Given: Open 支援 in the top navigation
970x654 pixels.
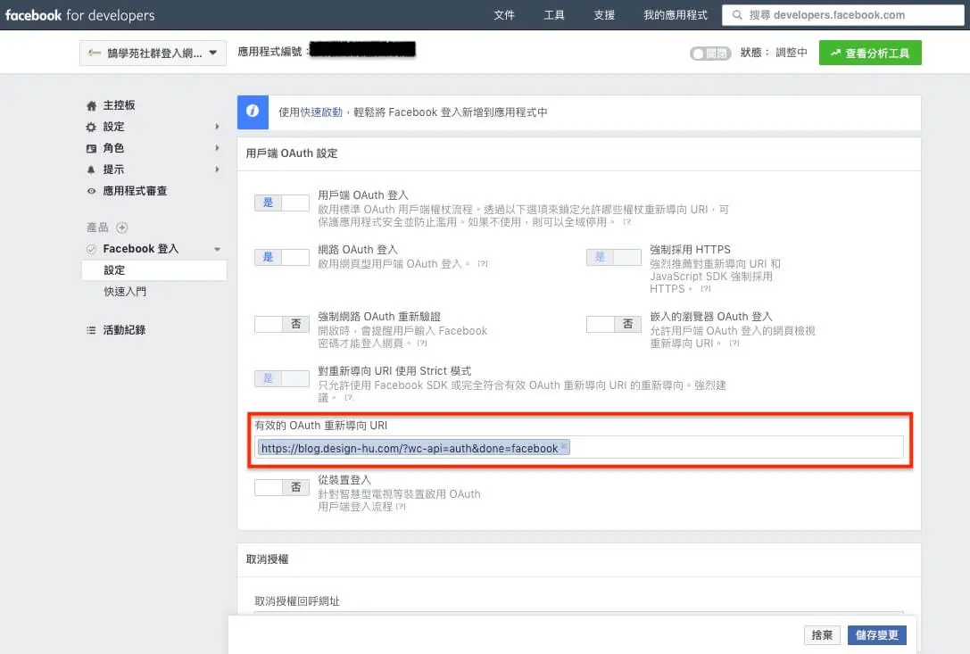Looking at the screenshot, I should pyautogui.click(x=604, y=15).
